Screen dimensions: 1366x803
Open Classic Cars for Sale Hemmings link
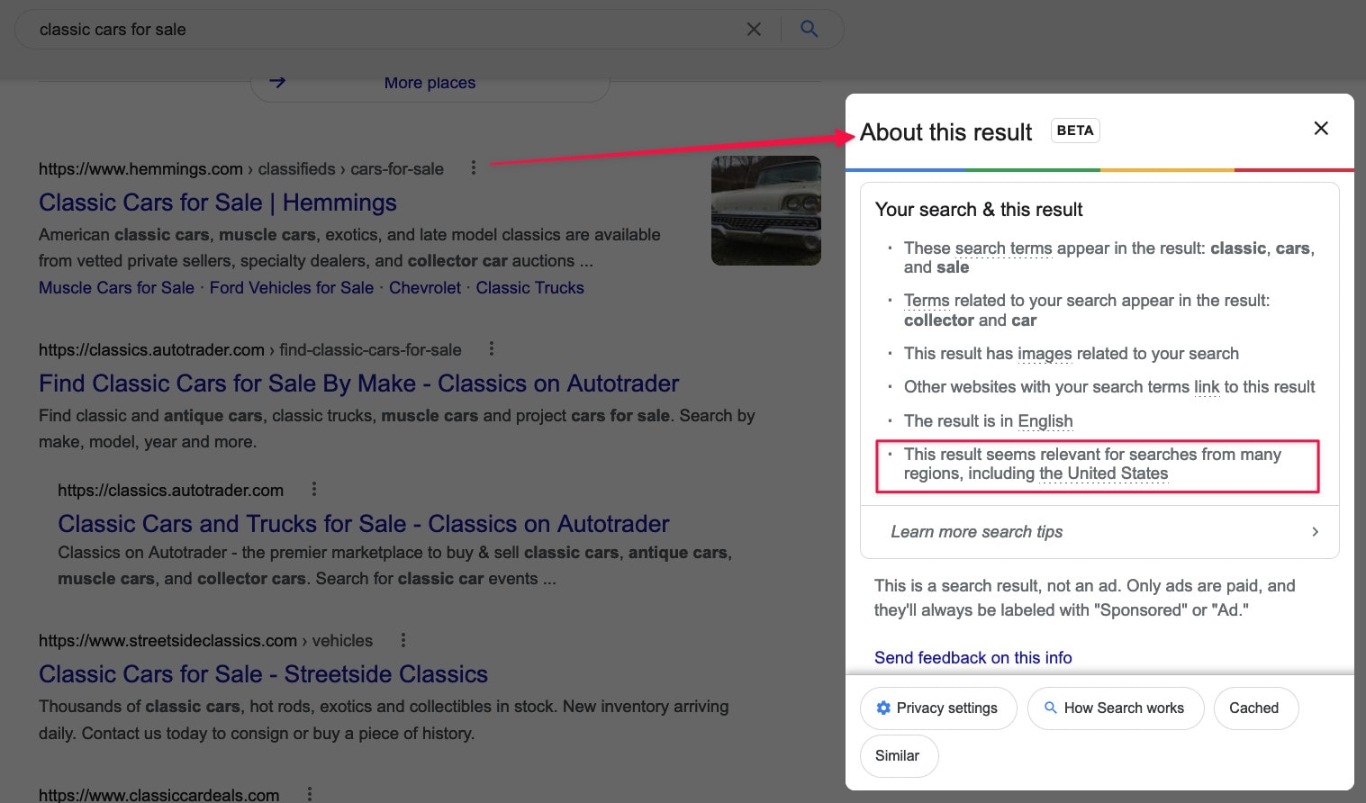point(217,203)
